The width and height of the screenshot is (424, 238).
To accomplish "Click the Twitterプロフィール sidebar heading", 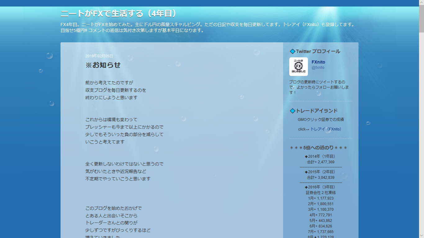I will (x=318, y=51).
